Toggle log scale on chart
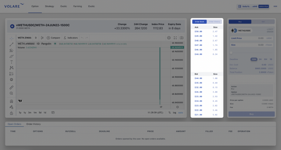 [x=174, y=112]
